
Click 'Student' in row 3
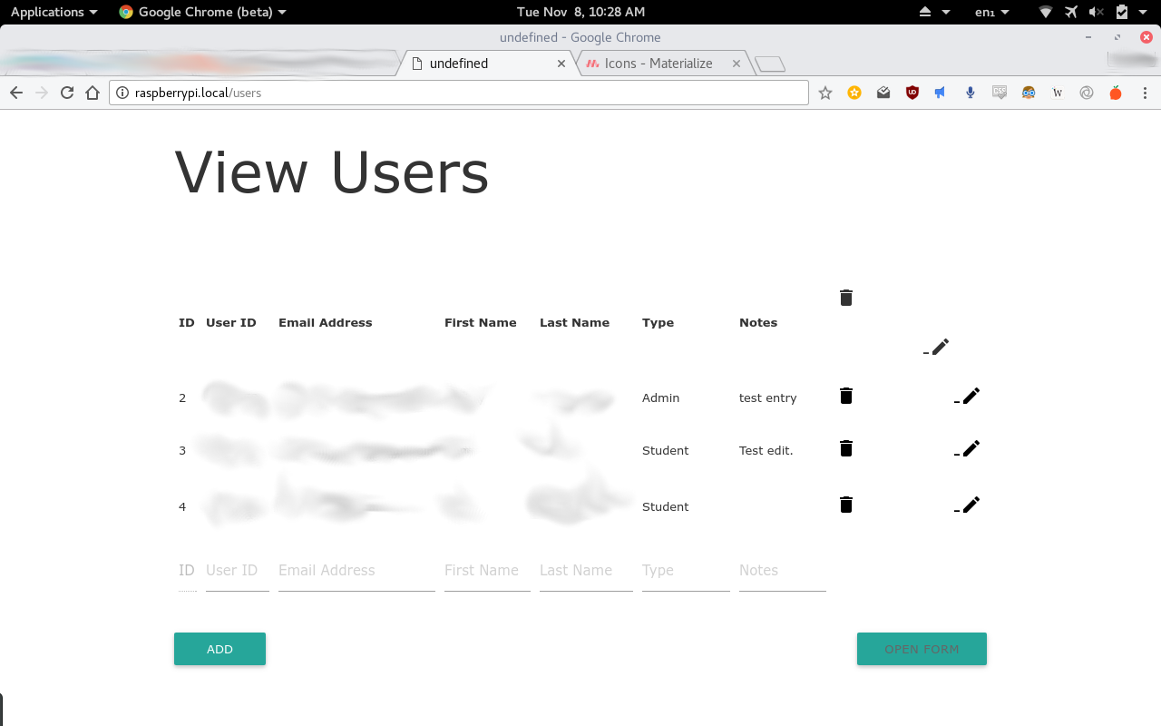point(665,450)
